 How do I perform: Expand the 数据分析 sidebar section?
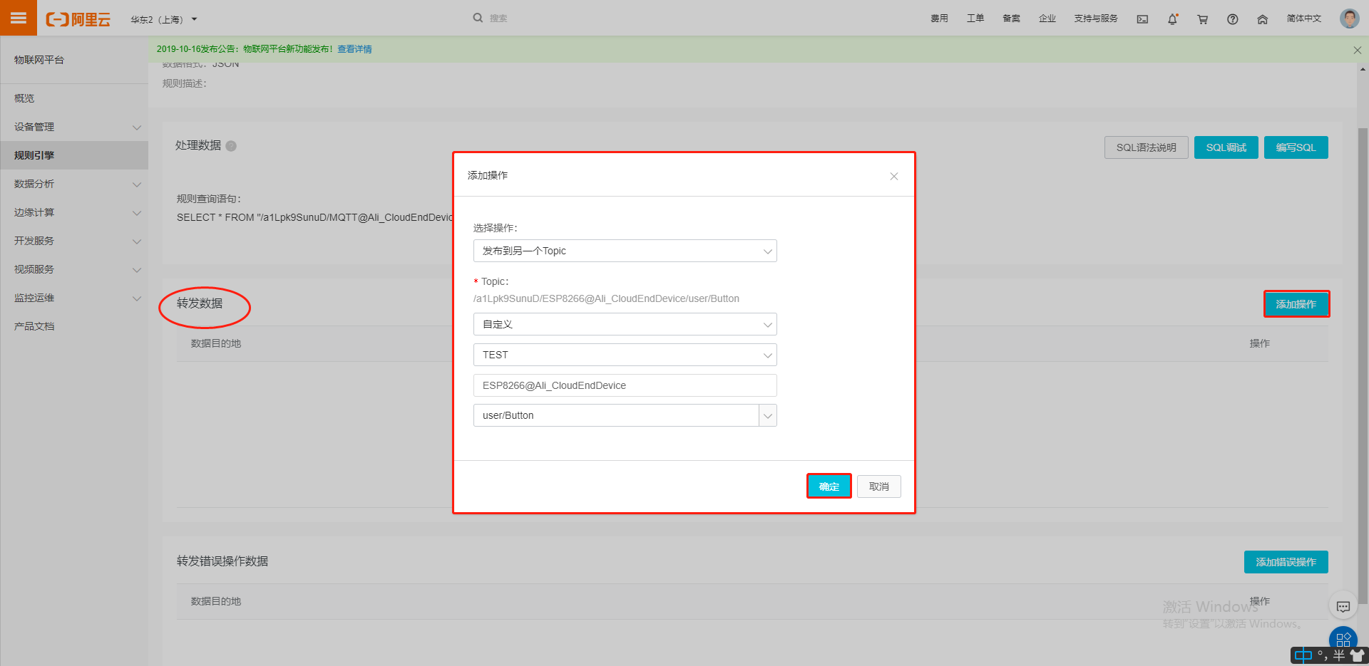coord(74,184)
